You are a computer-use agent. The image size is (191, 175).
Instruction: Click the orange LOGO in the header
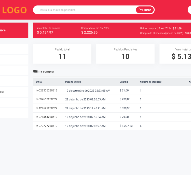[x=15, y=10]
